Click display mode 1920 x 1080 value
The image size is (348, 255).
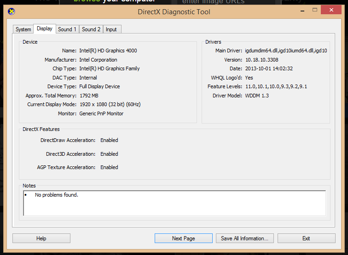point(110,104)
